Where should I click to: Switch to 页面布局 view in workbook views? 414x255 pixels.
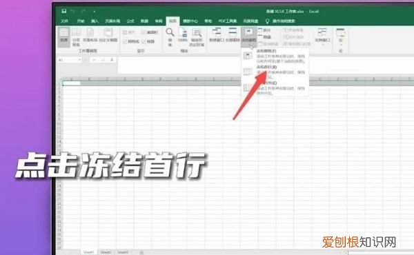(90, 35)
